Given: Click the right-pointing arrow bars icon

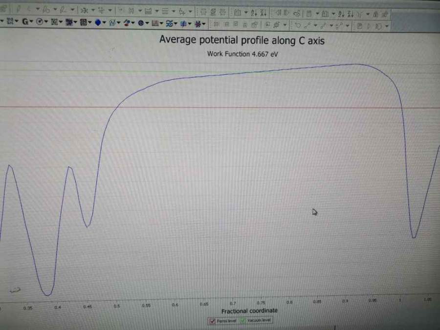Looking at the screenshot, I should pyautogui.click(x=286, y=13).
